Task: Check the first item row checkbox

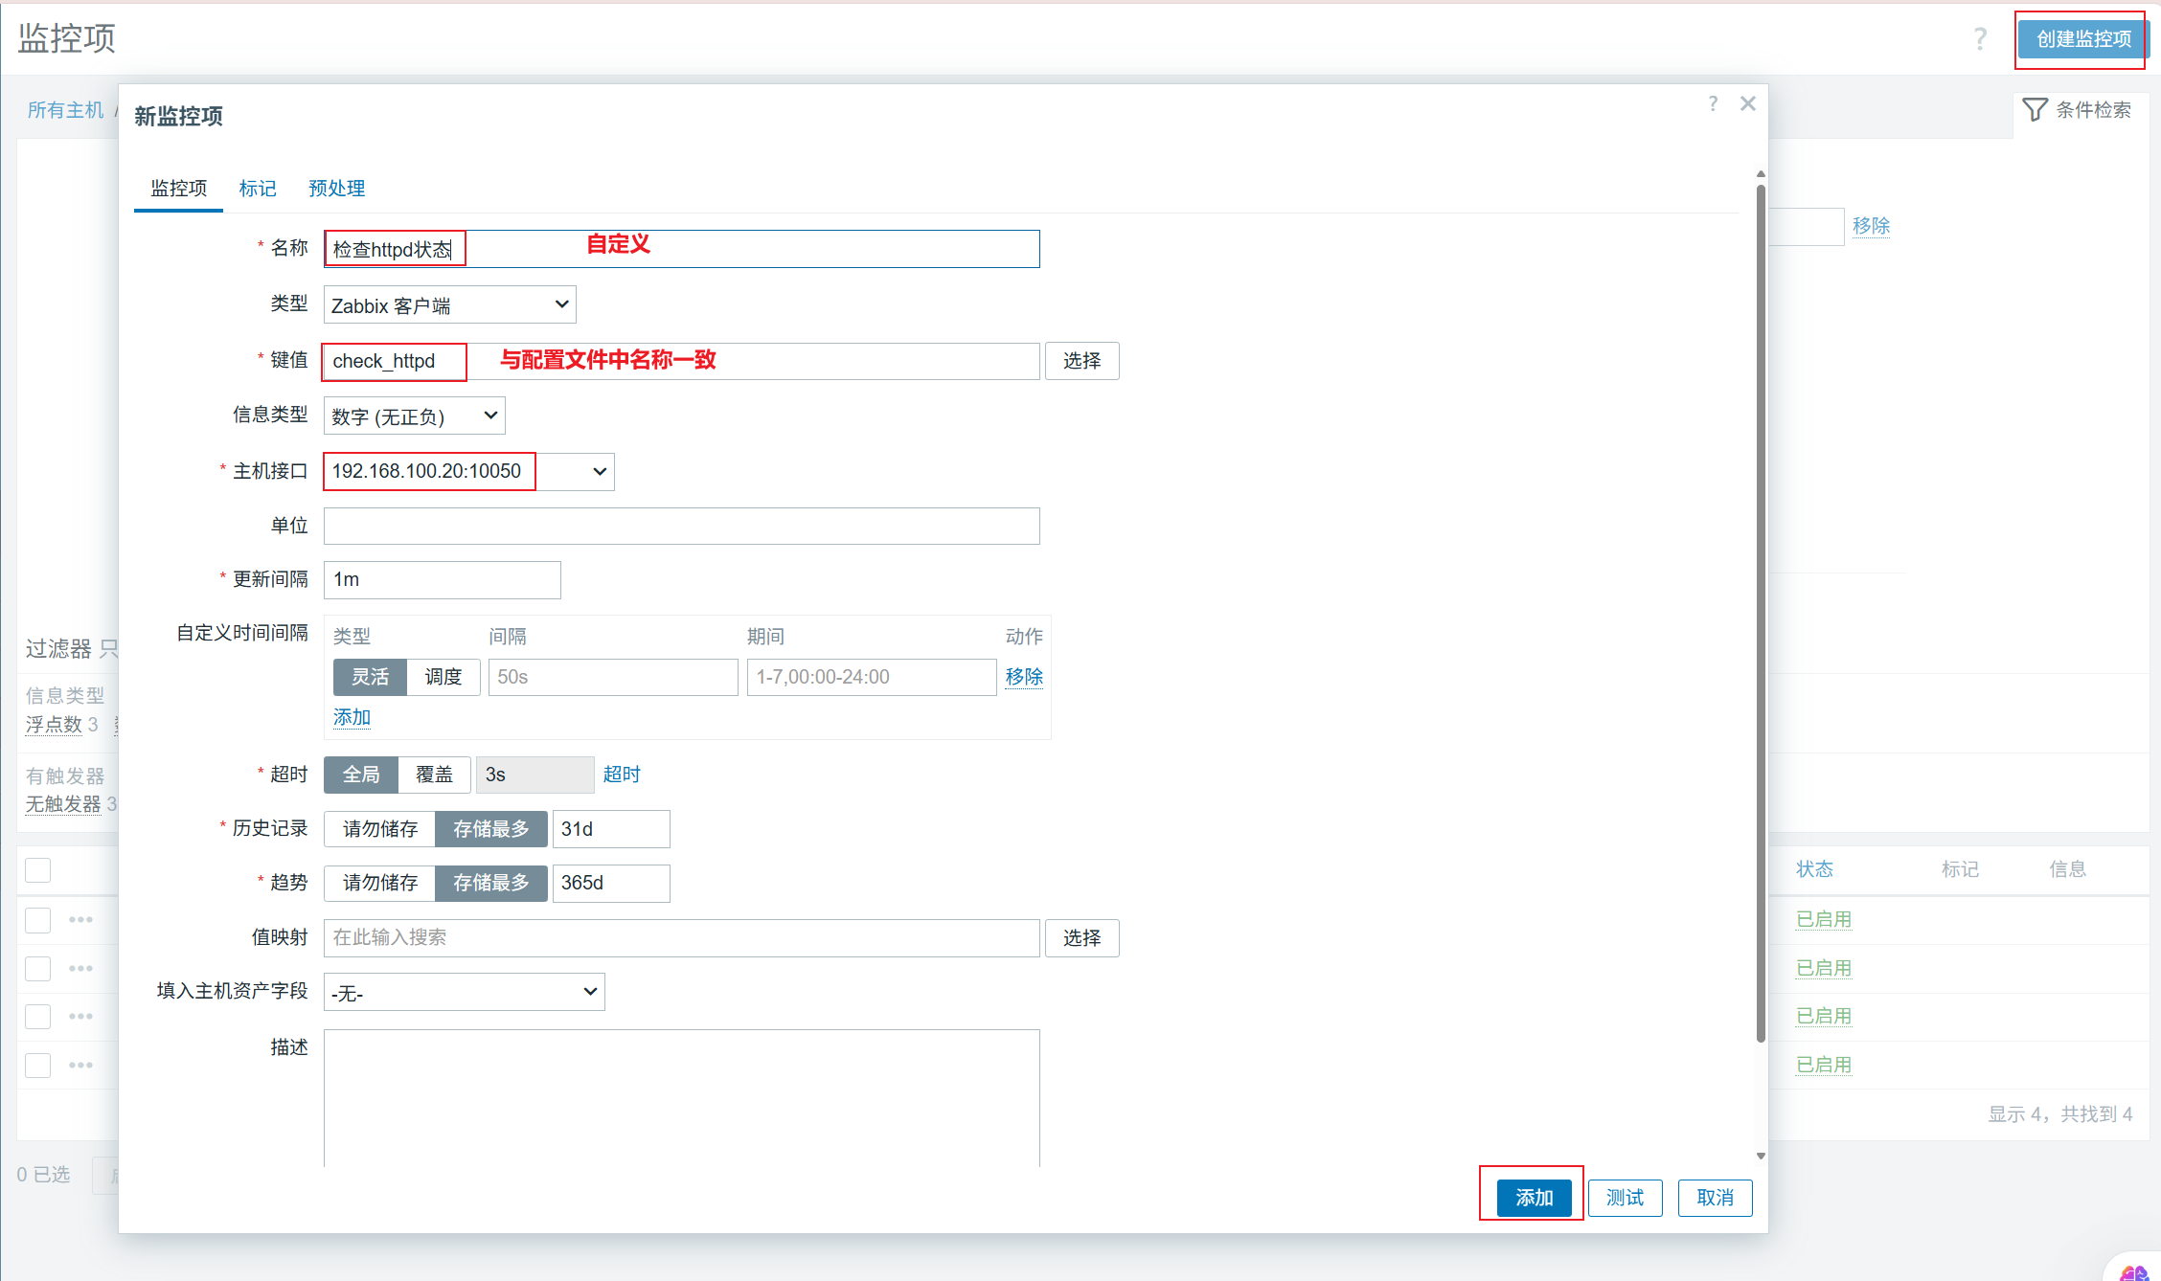Action: pyautogui.click(x=38, y=920)
